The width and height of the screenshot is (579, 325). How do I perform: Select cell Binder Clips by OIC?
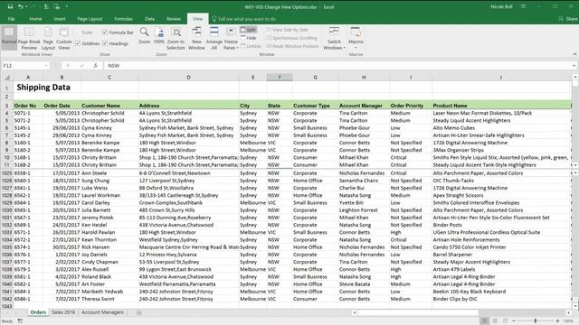(501, 299)
